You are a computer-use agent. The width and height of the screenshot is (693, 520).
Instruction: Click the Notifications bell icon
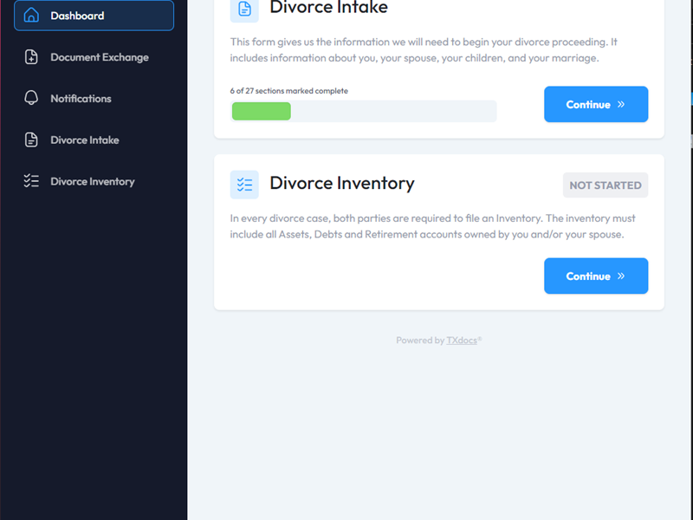(x=31, y=99)
